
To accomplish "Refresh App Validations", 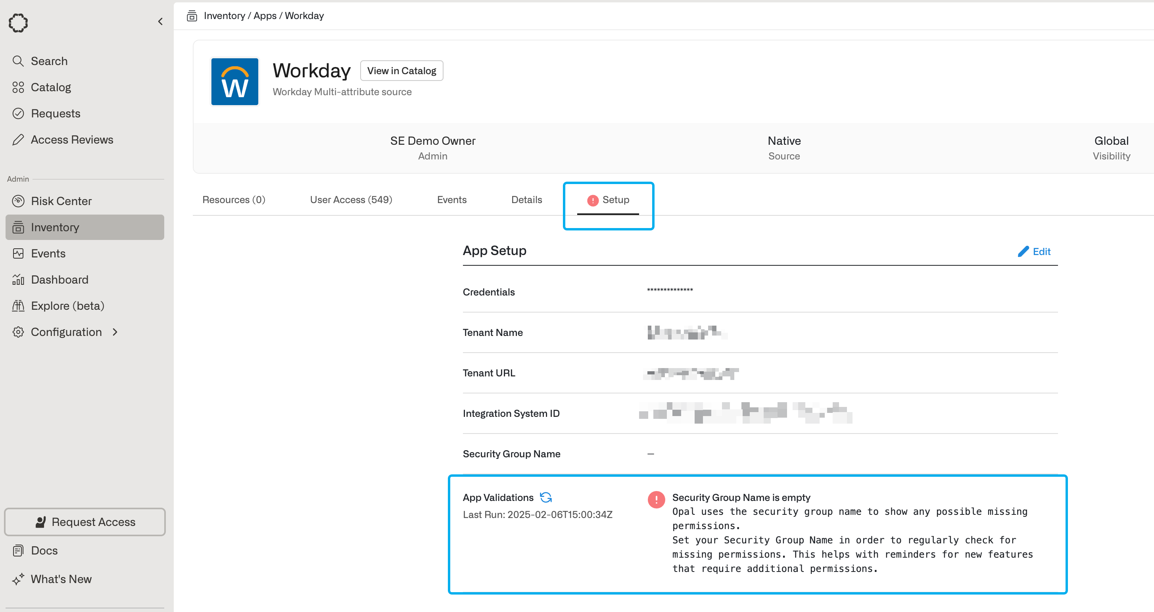I will 545,497.
